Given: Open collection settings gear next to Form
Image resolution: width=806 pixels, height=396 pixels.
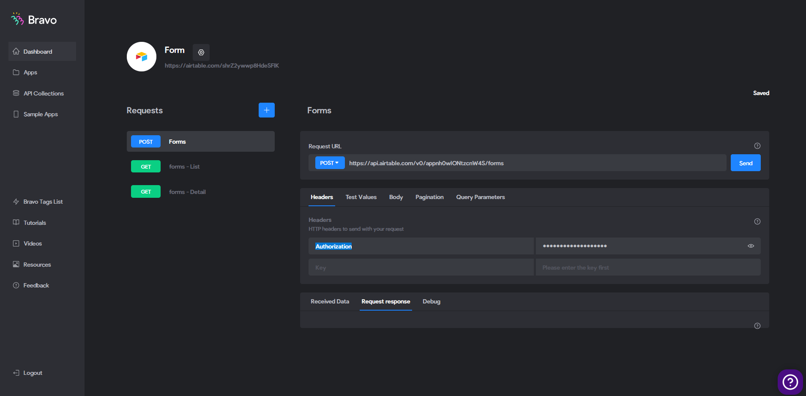Looking at the screenshot, I should [x=201, y=52].
